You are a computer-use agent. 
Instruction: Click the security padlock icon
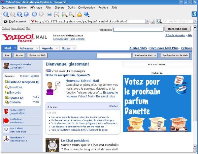click(x=80, y=14)
